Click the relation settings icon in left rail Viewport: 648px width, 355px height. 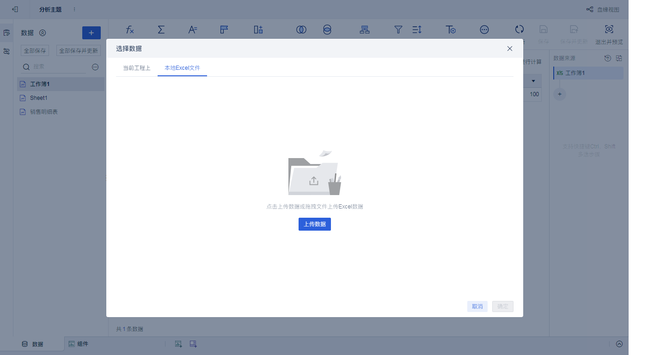6,51
